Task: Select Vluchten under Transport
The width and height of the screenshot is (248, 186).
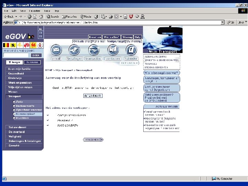Action: point(28,118)
